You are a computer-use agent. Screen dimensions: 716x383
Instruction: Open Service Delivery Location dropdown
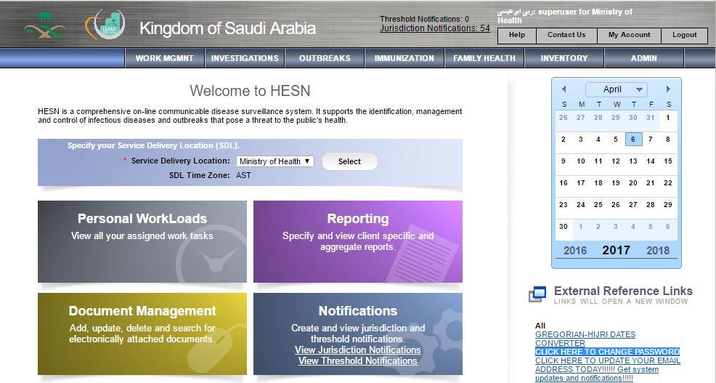[x=275, y=161]
